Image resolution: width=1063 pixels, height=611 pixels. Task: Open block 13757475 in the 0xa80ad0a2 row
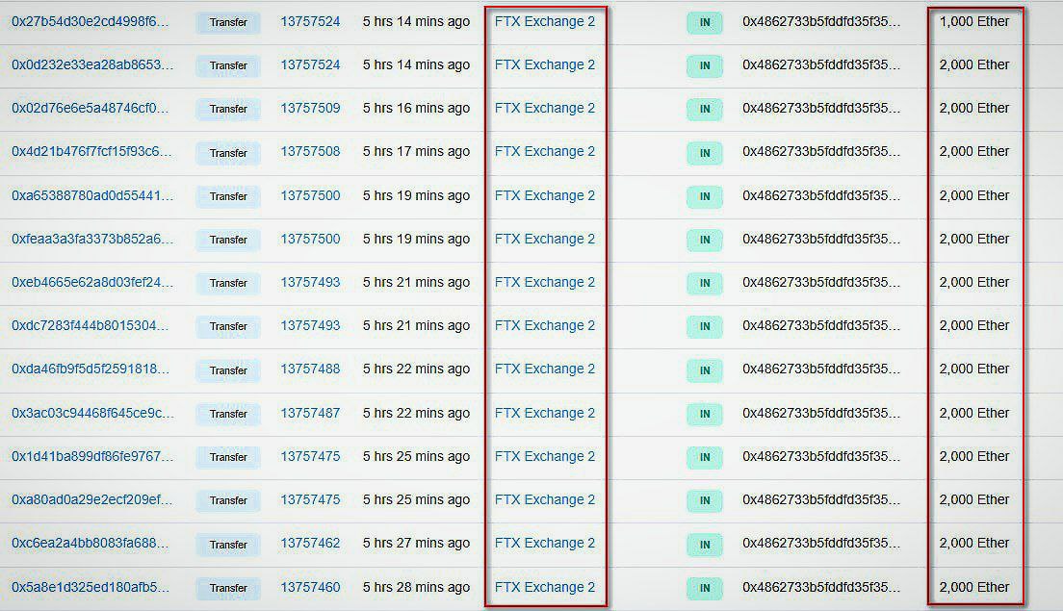310,500
